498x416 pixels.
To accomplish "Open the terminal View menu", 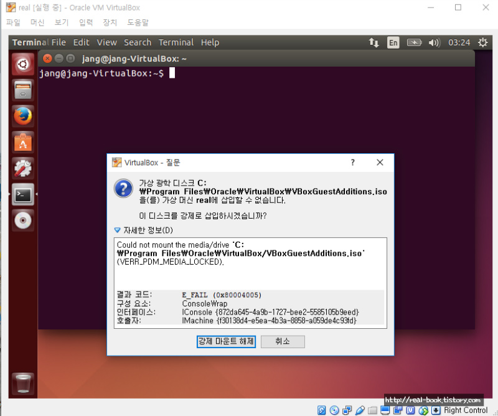I will click(x=106, y=42).
